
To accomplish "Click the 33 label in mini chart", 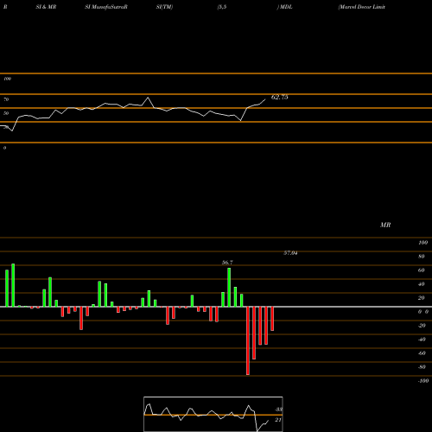I will 278,410.
